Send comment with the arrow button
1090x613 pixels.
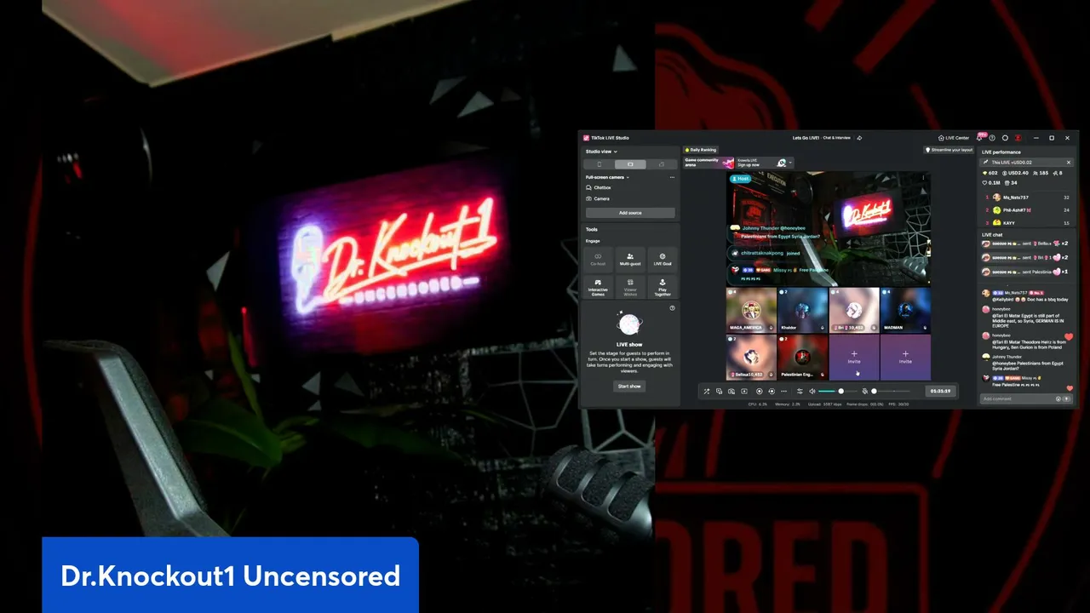pyautogui.click(x=1066, y=398)
